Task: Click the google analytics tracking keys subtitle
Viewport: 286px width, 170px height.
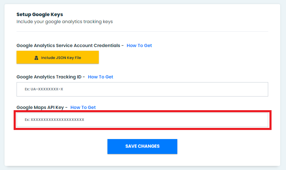Action: pos(64,21)
